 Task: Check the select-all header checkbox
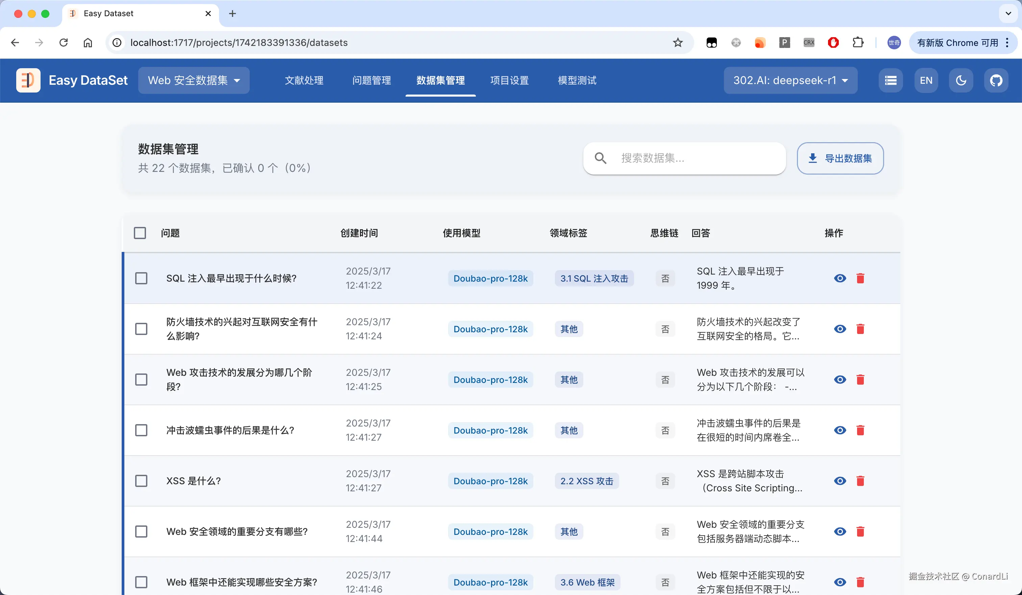140,233
